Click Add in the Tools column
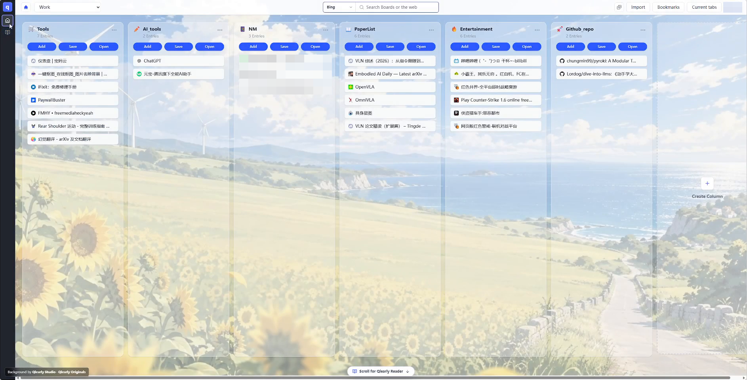Viewport: 747px width, 380px height. click(x=42, y=47)
